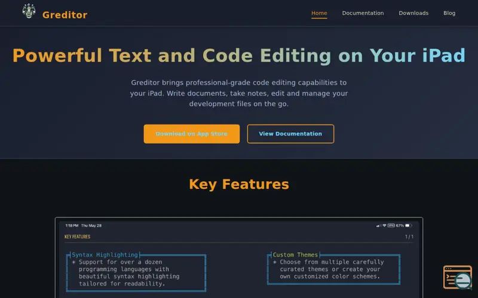This screenshot has width=478, height=298.
Task: Click the KEY FEATURES label in screenshot
Action: (78, 237)
